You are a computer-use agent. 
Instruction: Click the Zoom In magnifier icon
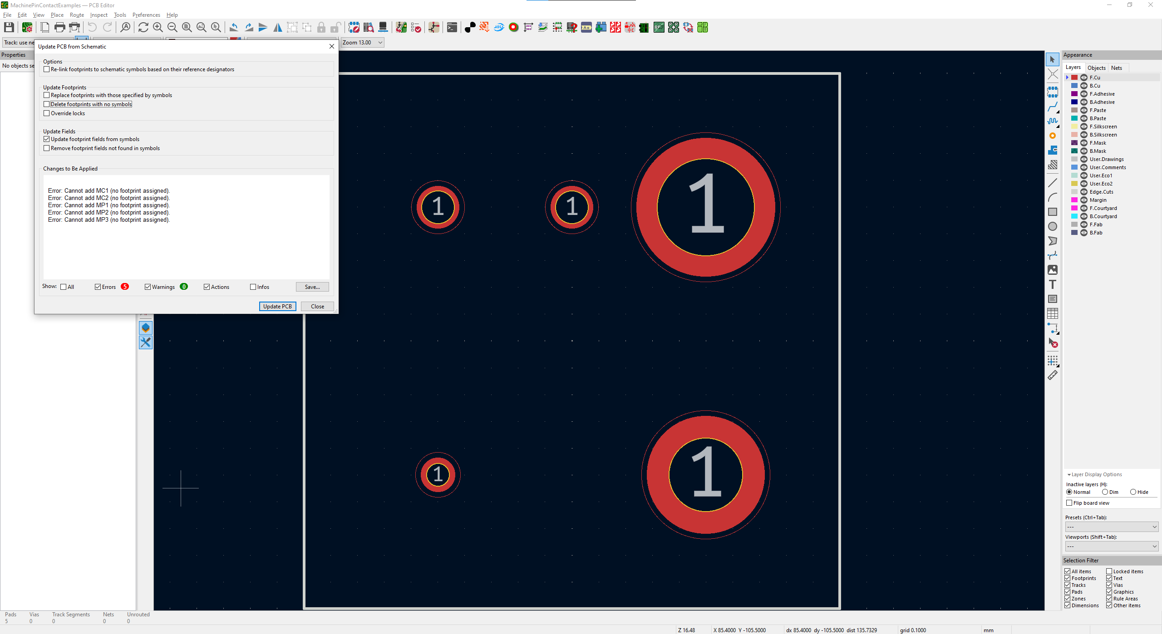click(x=158, y=28)
